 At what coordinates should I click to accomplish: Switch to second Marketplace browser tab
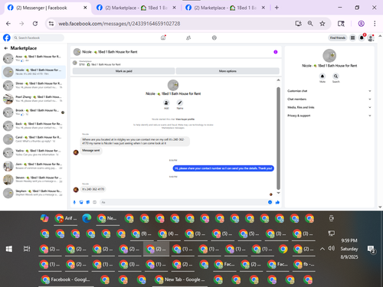[136, 8]
